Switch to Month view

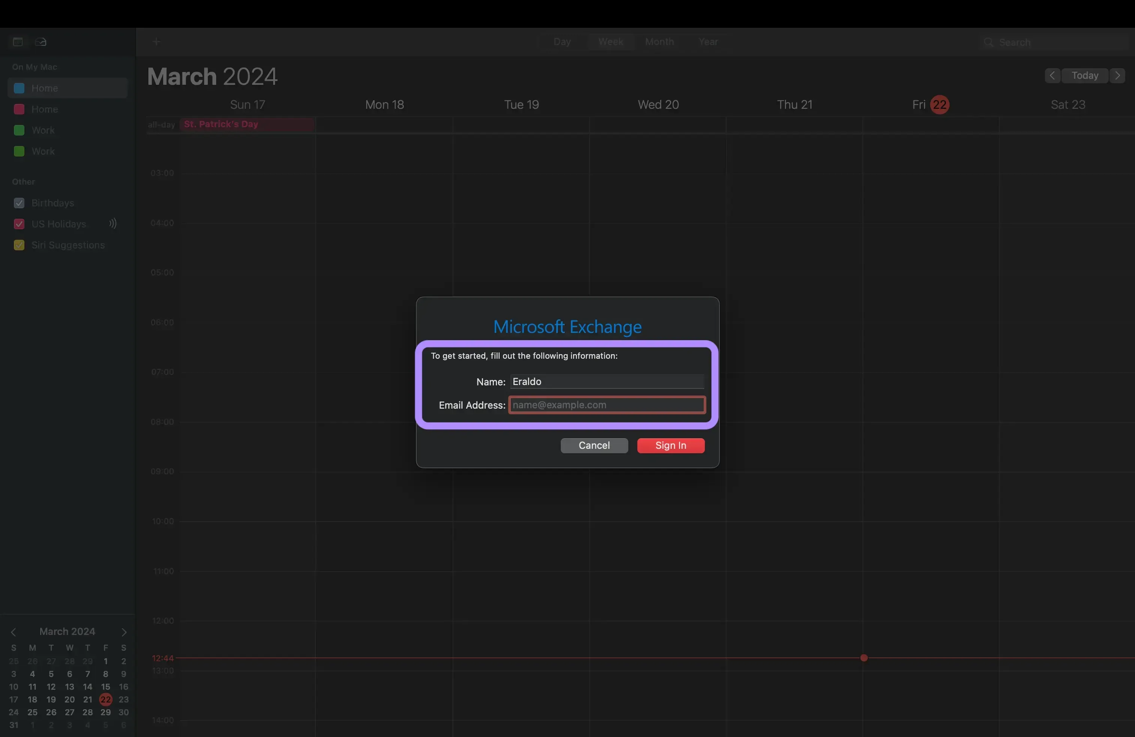(659, 42)
